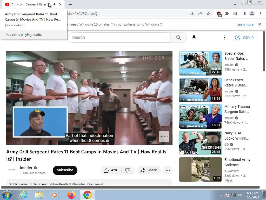The image size is (266, 200).
Task: Click the Learn more link
Action: pyautogui.click(x=245, y=24)
